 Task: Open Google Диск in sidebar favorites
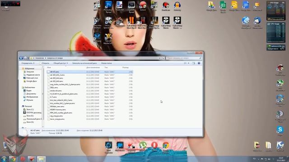32,81
